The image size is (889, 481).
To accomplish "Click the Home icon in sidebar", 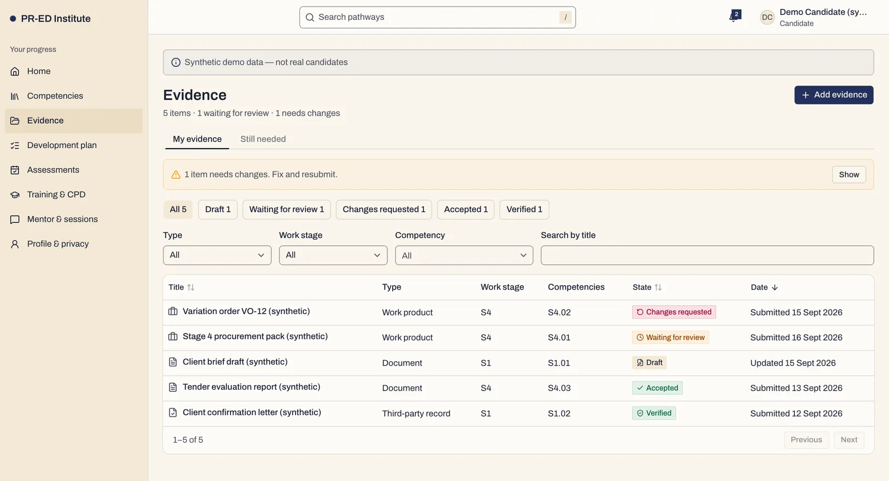I will 15,72.
